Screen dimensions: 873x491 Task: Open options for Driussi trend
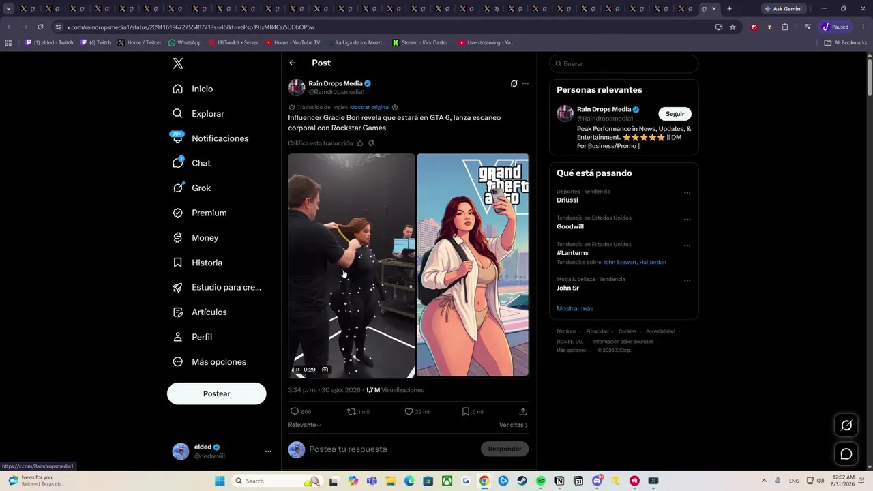687,193
